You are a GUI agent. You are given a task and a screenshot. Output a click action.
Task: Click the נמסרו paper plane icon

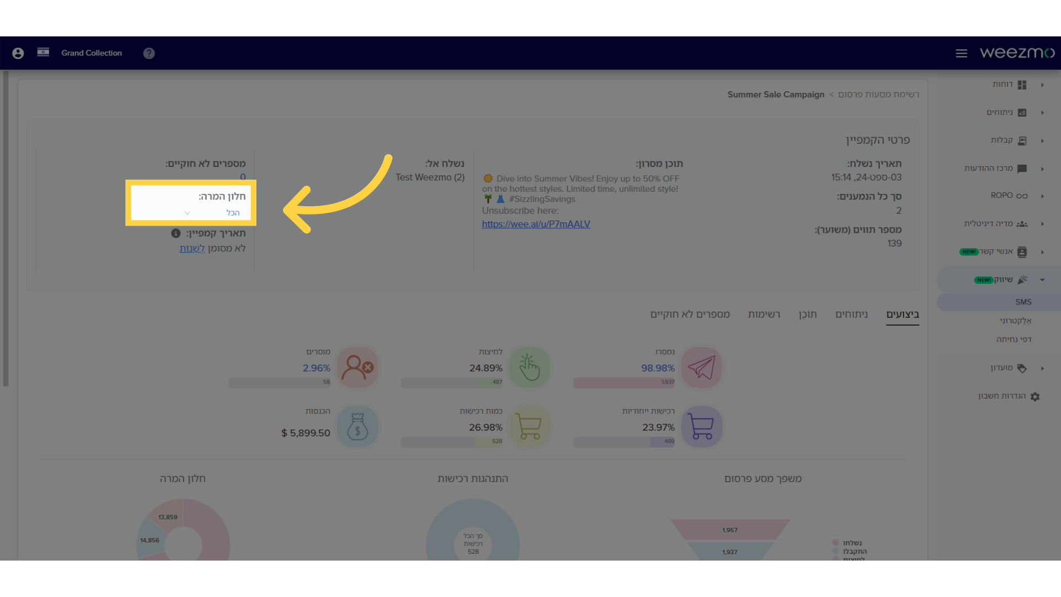click(x=701, y=367)
